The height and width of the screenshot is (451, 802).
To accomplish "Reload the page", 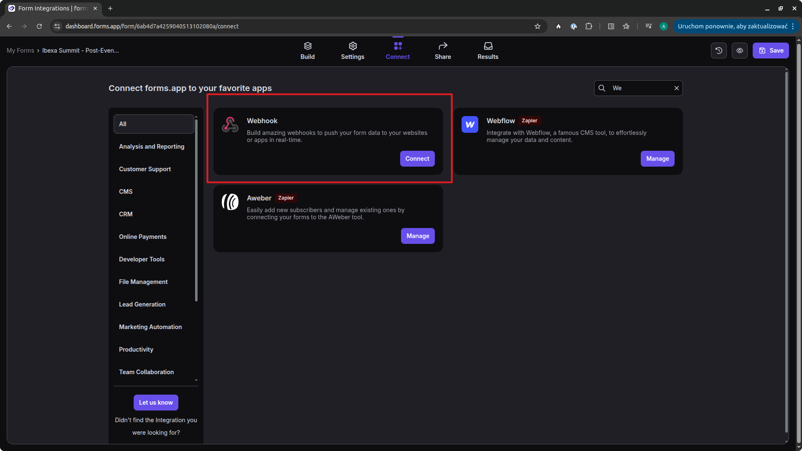I will point(39,26).
